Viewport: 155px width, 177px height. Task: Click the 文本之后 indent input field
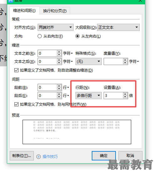tap(47, 62)
